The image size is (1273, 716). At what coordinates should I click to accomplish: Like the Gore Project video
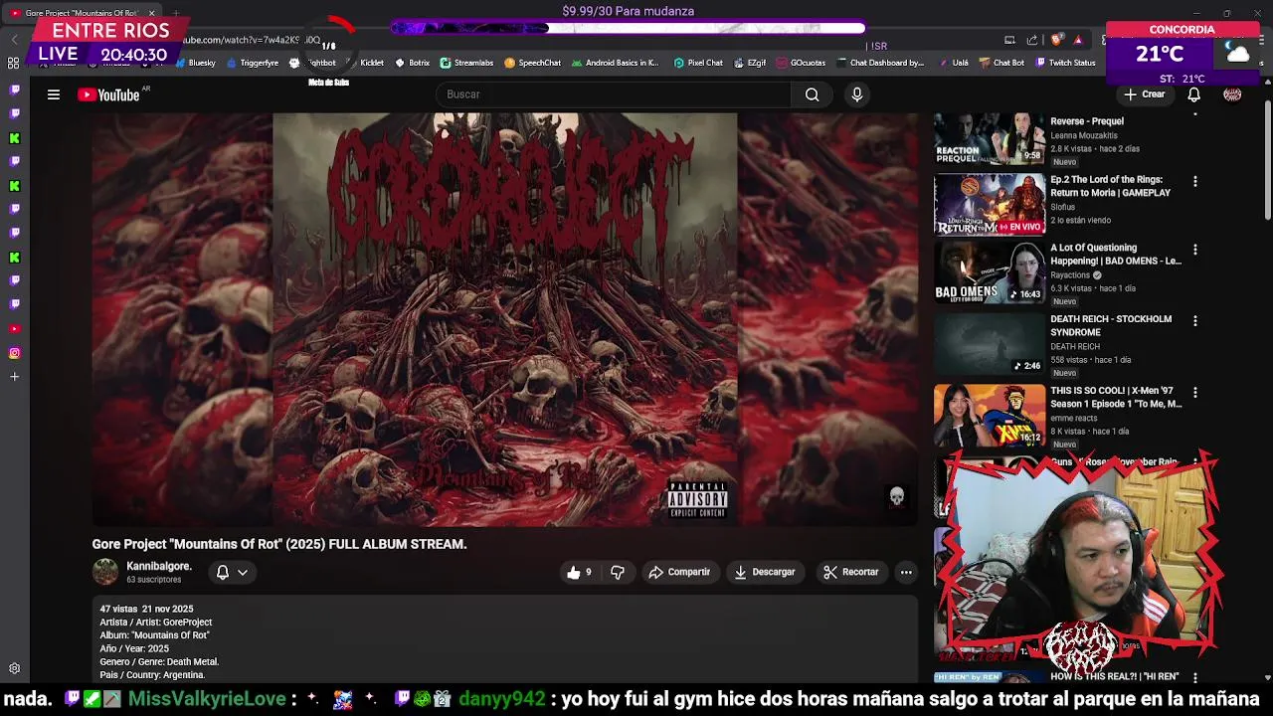[579, 572]
